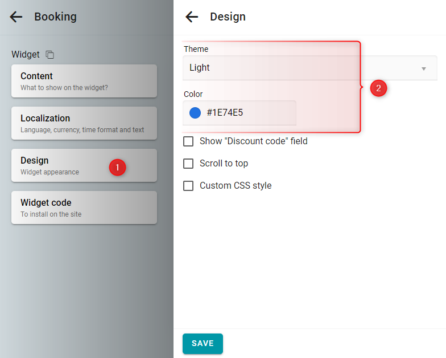Click the Design page heading
446x358 pixels.
click(228, 17)
